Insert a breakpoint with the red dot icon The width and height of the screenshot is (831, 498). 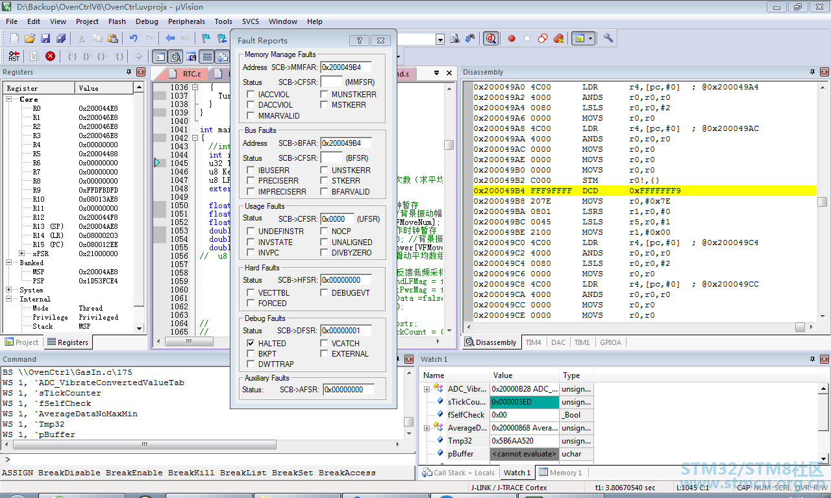pyautogui.click(x=512, y=38)
